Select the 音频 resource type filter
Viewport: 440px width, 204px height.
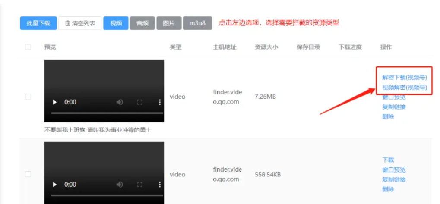[142, 23]
